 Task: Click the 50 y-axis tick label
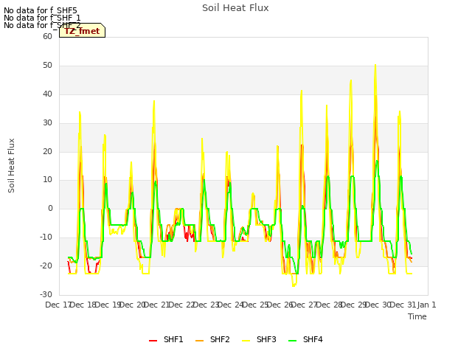pos(47,66)
